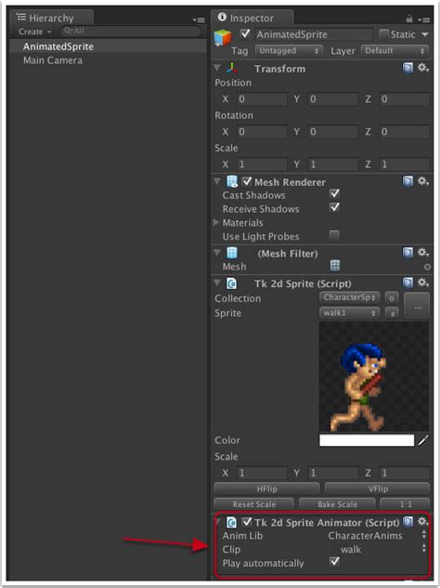Image resolution: width=440 pixels, height=588 pixels.
Task: Click the GameObject cube icon
Action: click(x=223, y=38)
